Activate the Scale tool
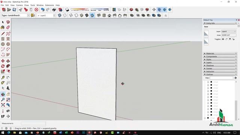The height and width of the screenshot is (135, 240). coord(3,71)
